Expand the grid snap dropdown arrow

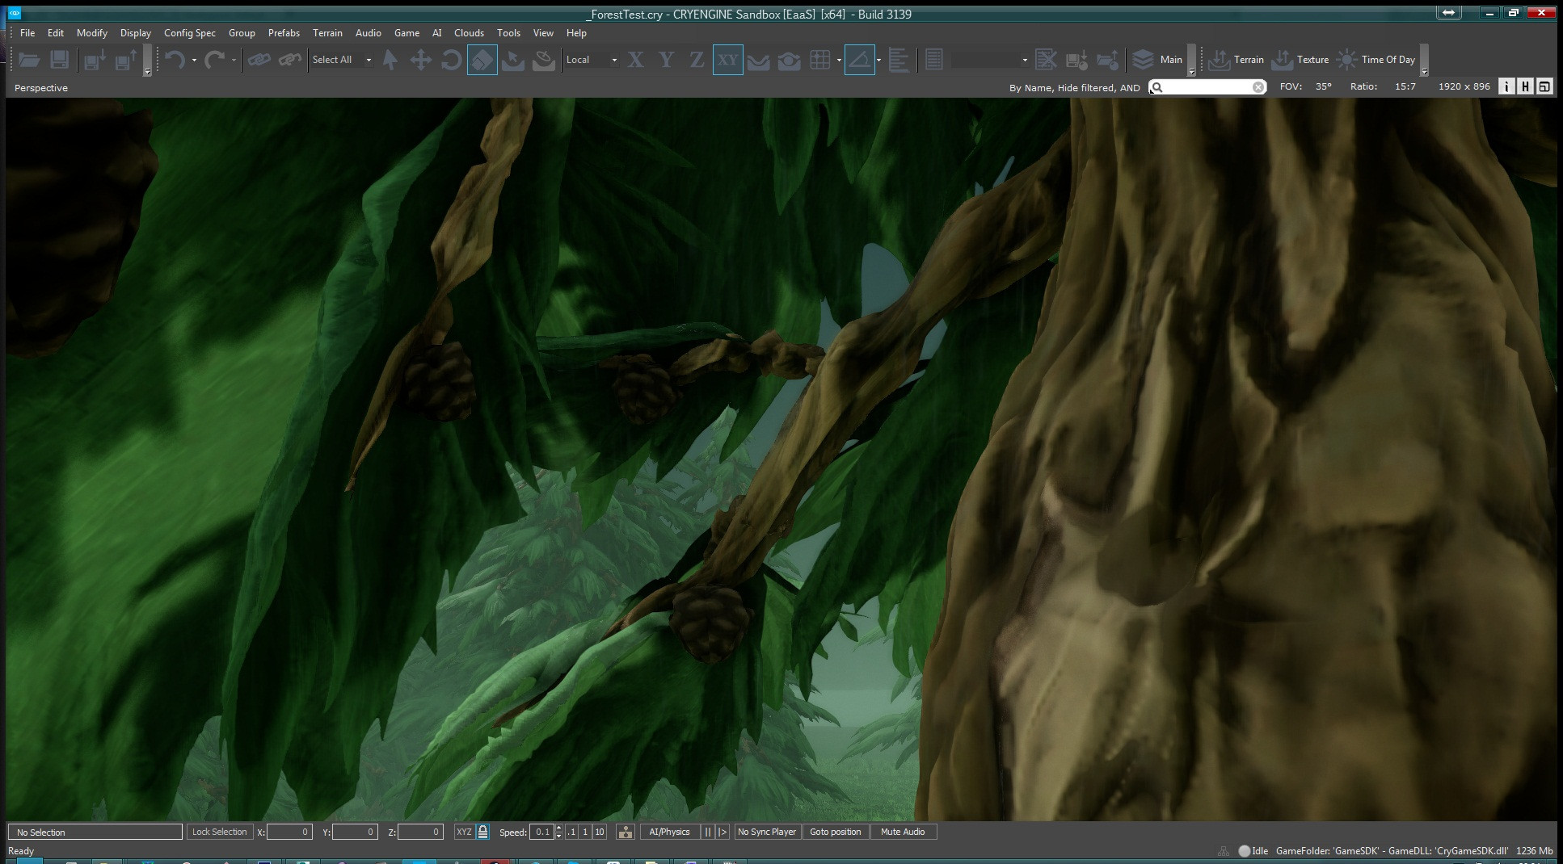point(839,60)
